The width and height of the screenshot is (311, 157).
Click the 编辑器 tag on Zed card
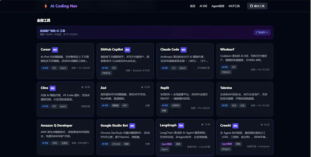click(115, 106)
